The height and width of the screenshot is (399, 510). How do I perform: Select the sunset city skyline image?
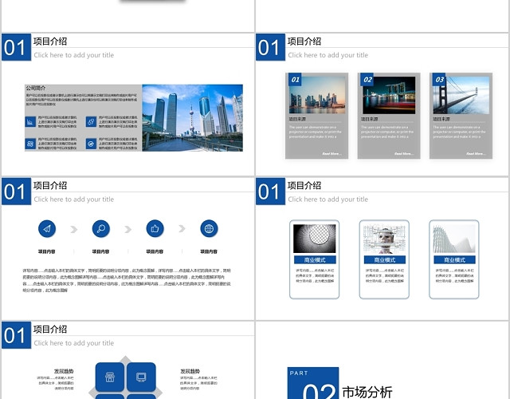(x=317, y=95)
